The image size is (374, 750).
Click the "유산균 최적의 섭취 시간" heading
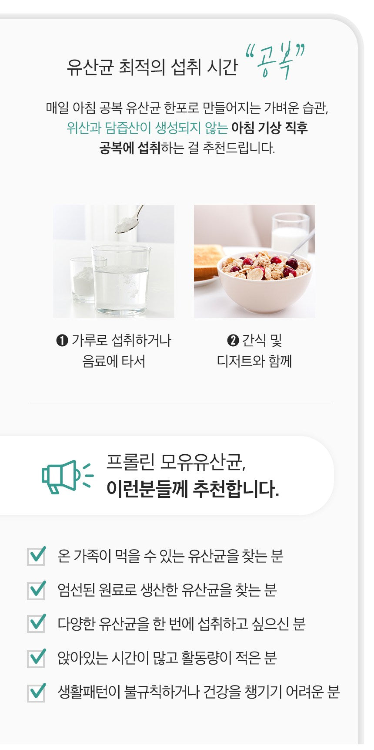(152, 68)
